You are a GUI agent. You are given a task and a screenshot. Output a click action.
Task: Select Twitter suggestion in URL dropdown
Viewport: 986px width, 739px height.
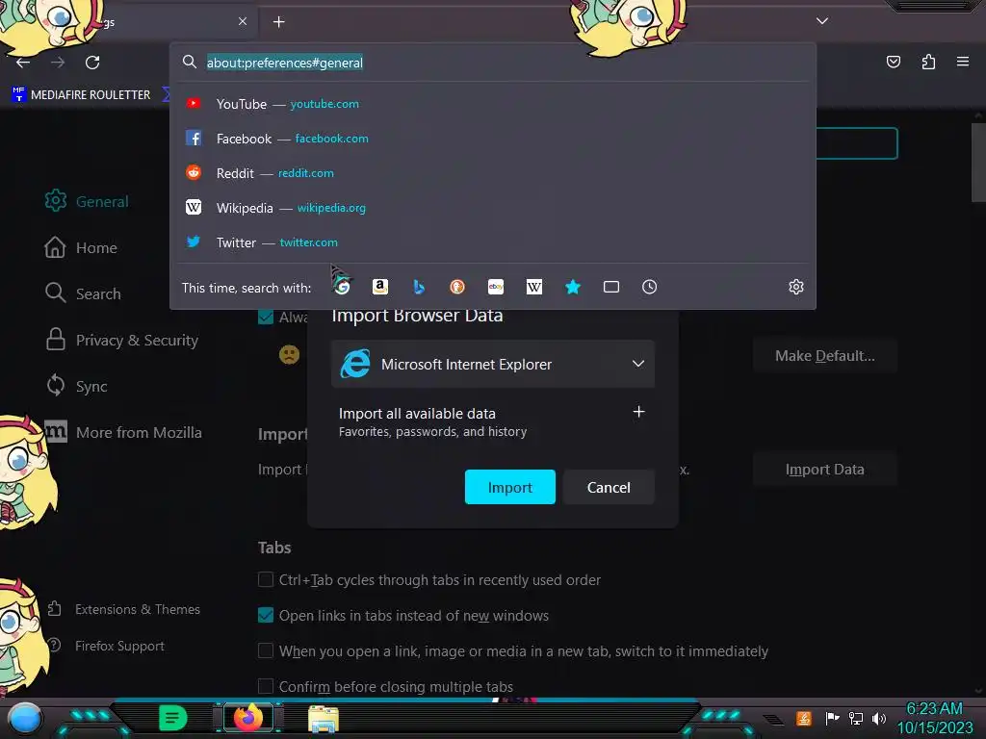pyautogui.click(x=493, y=242)
